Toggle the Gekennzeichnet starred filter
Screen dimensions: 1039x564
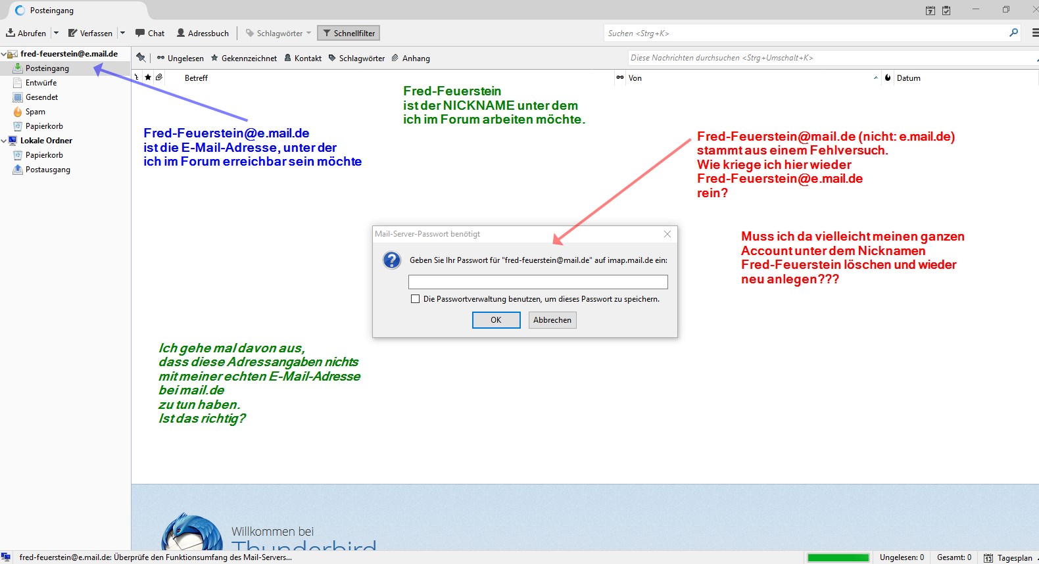click(244, 59)
